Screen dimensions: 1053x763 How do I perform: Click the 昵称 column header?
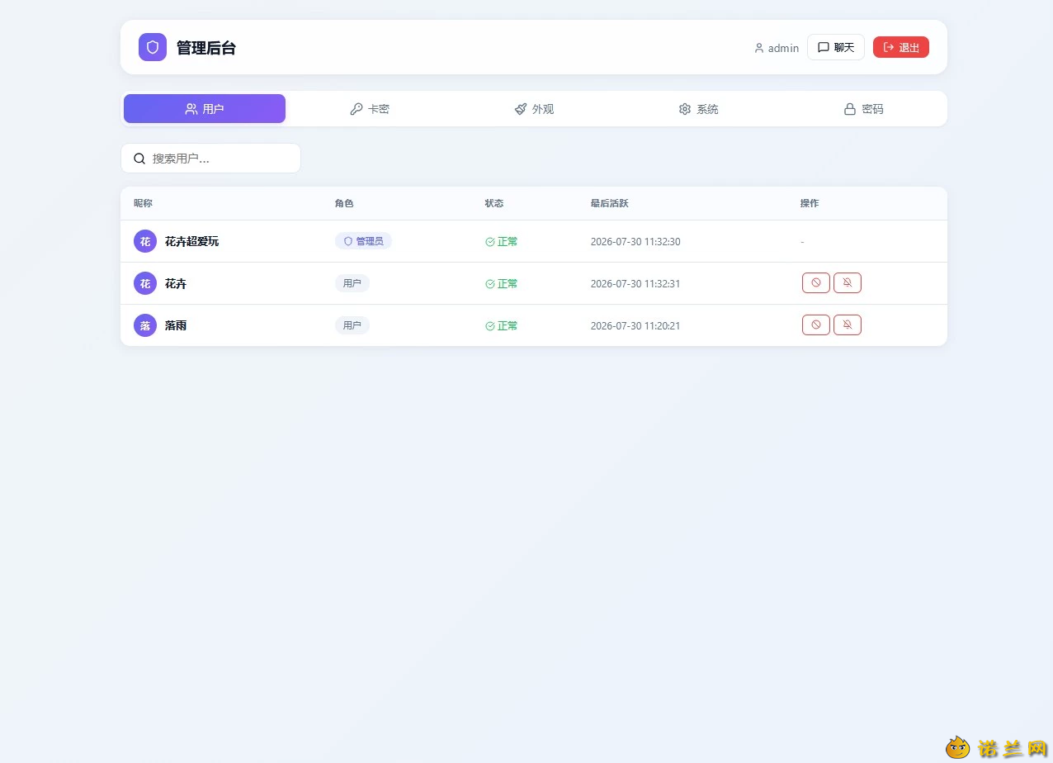point(143,203)
